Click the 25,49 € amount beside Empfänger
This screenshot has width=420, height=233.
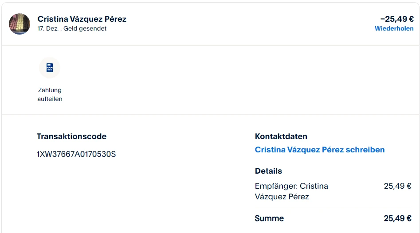click(x=397, y=186)
